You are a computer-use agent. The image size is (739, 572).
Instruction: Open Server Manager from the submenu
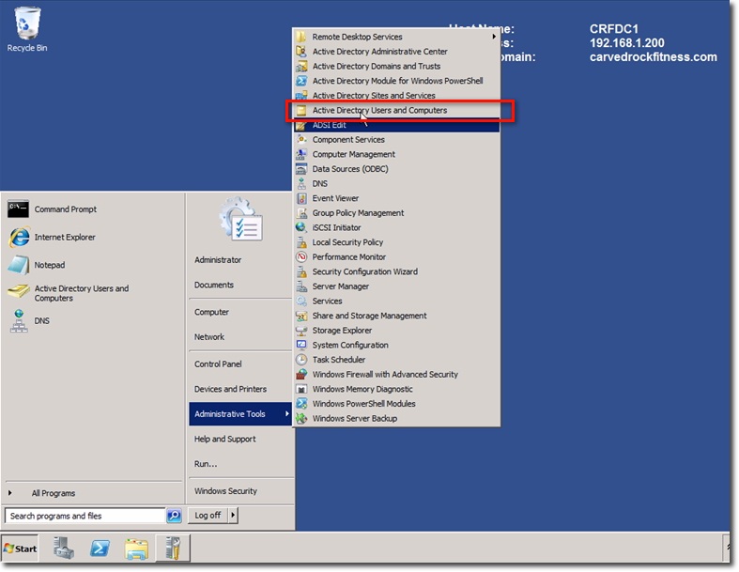click(x=396, y=286)
